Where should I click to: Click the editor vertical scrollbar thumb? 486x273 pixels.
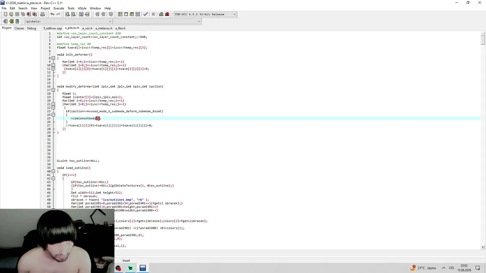(x=483, y=40)
